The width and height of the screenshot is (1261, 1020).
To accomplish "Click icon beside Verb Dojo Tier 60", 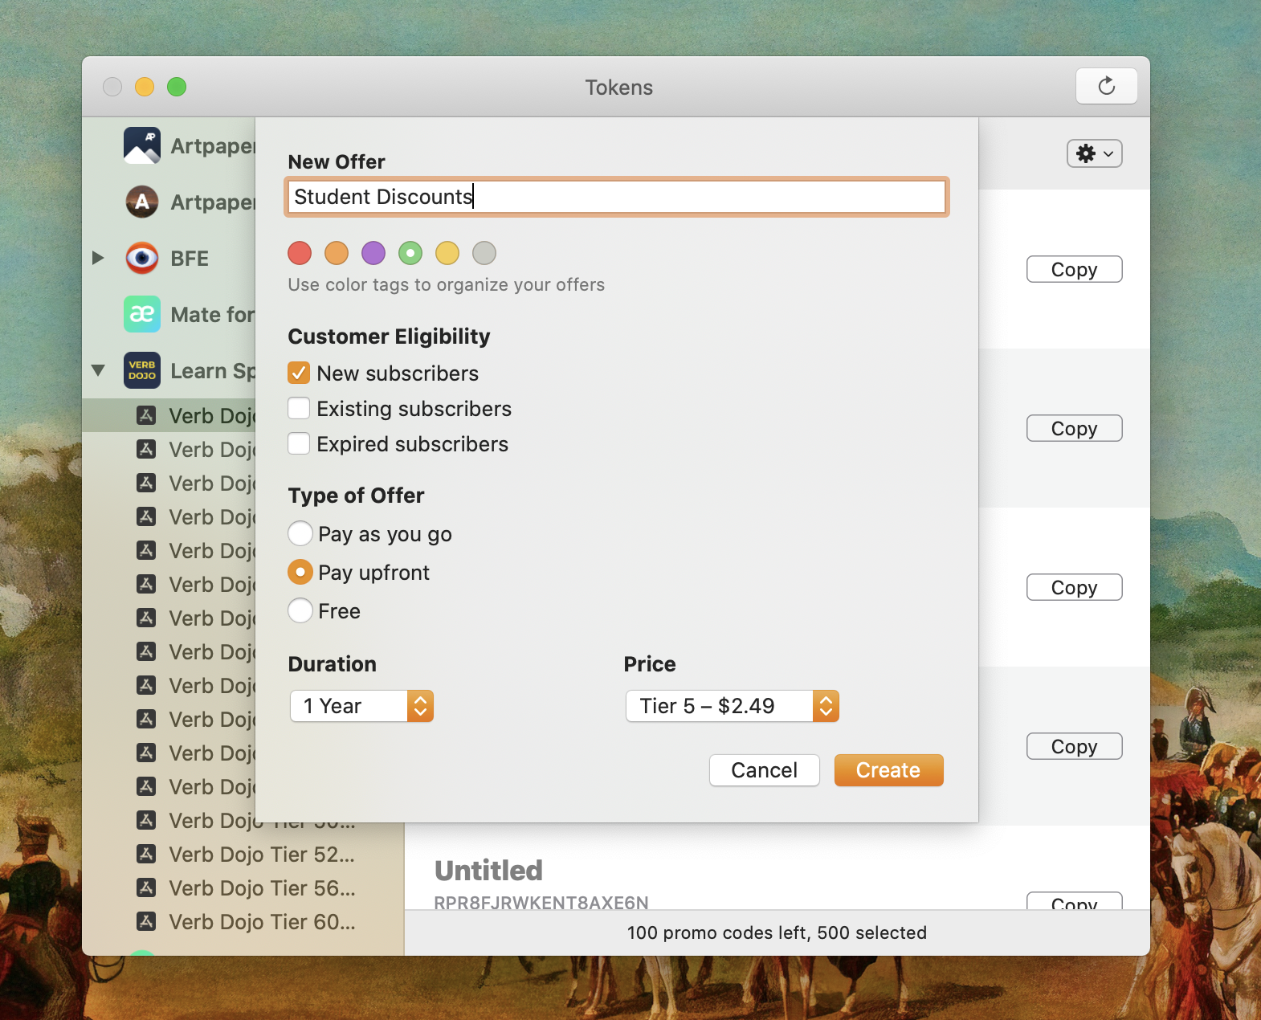I will coord(146,921).
